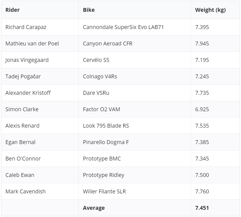Click the Weight (kg) column header
This screenshot has height=217, width=241.
pos(210,10)
